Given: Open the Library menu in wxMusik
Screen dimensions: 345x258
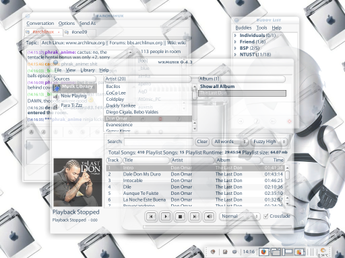Looking at the screenshot, I should tap(88, 70).
